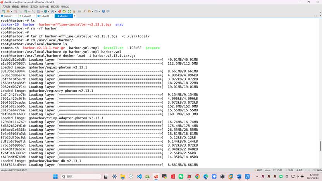The height and width of the screenshot is (181, 322).
Task: Click the ssh://root@192.168.8.40:22 status text
Action: pos(14,170)
